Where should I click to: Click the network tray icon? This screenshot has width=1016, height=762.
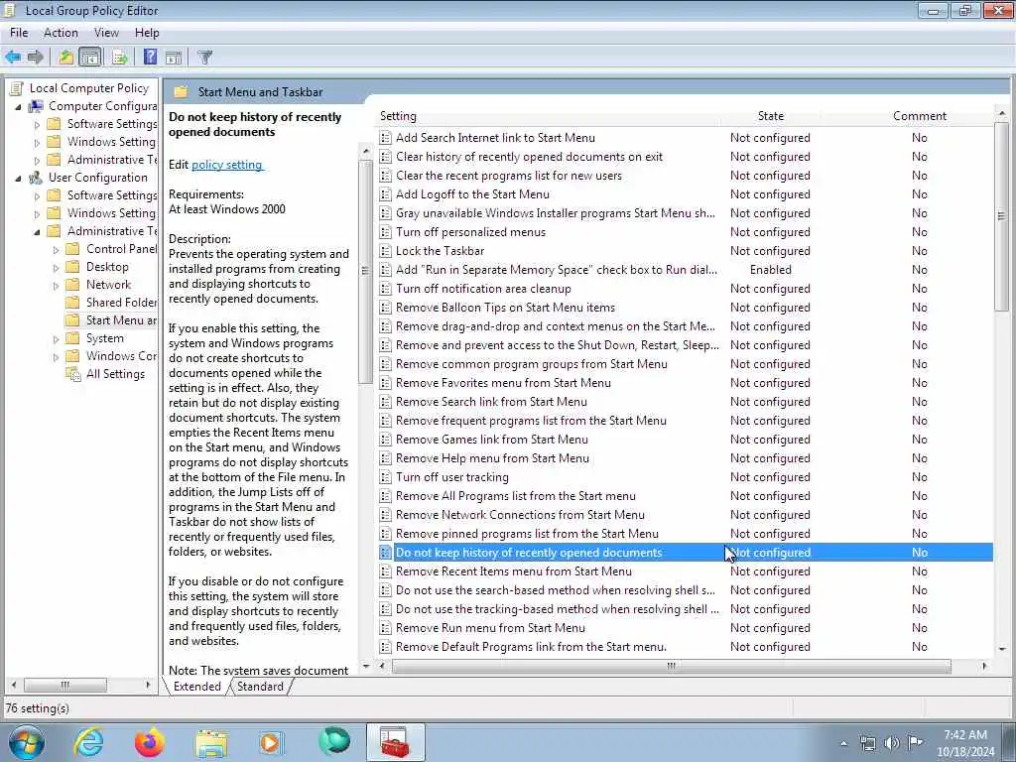[867, 743]
